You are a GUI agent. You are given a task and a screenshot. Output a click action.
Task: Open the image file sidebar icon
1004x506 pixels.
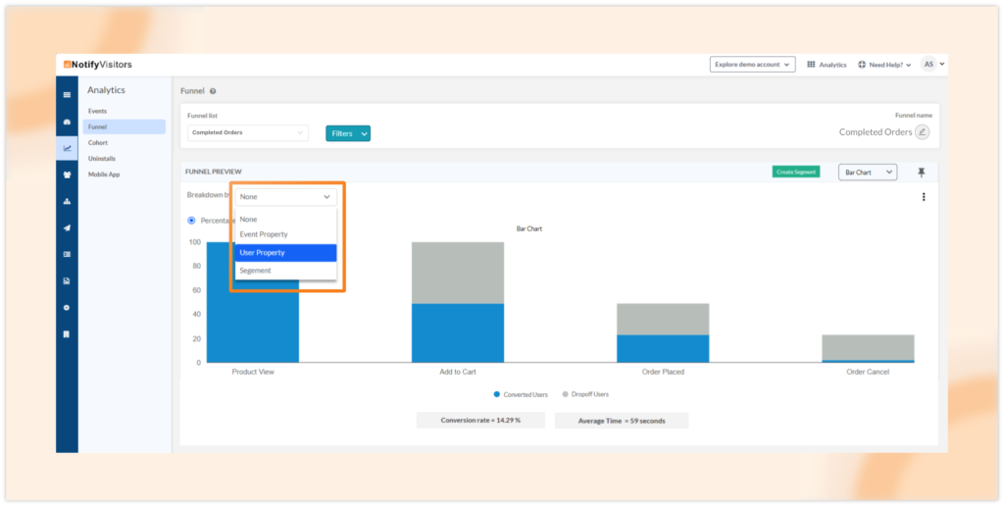67,280
